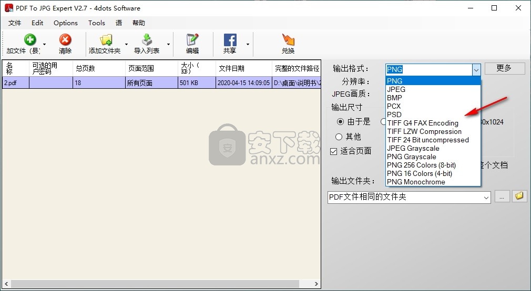Choose BMP in the format list
531x291 pixels.
click(x=433, y=98)
